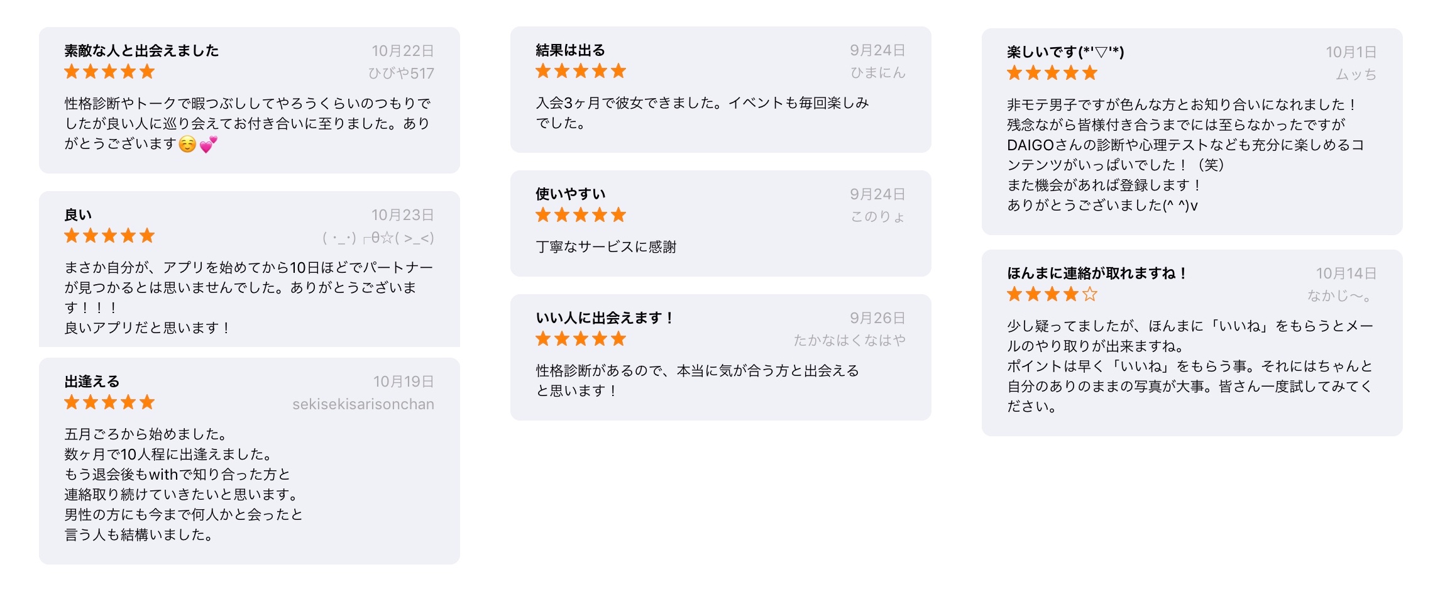
Task: Open reviewer name ひびや517
Action: coord(401,74)
